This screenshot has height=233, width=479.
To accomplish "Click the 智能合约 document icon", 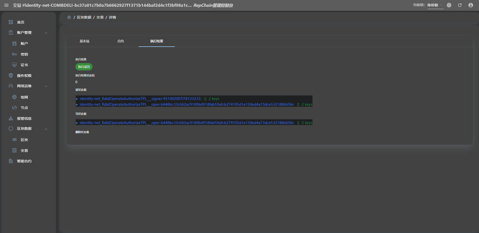I will (11, 161).
